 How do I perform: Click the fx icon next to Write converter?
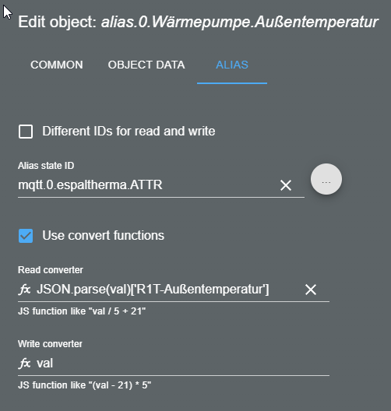(x=25, y=364)
